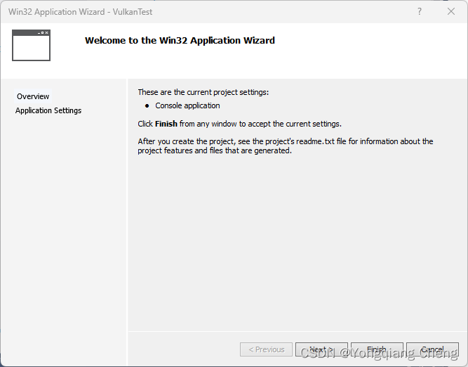Click Finish to accept current settings

[377, 349]
